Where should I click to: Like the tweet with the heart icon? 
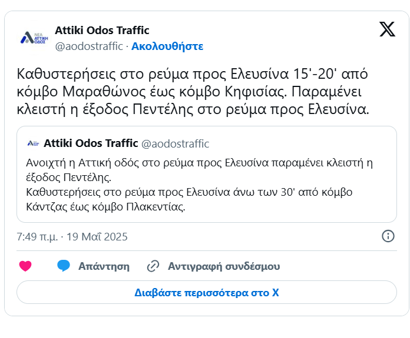point(25,266)
